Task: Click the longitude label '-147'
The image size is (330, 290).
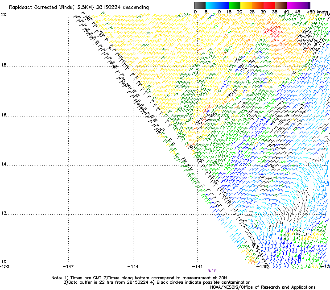Action: [x=68, y=267]
